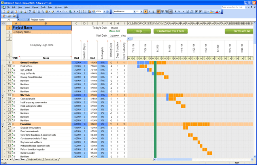
Task: Collapse the Foundation outline group
Action: tap(2, 124)
